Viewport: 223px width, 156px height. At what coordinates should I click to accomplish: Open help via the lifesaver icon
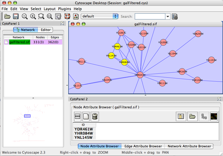coord(67,16)
